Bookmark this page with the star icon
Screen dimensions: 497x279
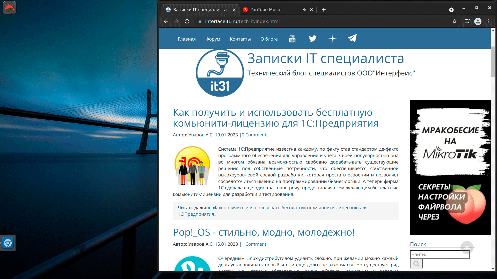click(455, 21)
